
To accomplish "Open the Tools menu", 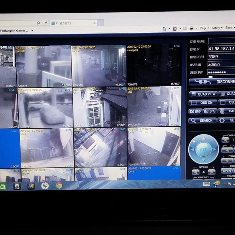I will [x=229, y=28].
